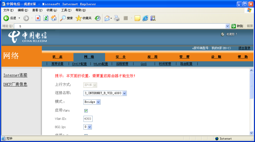Click the browser address bar field

120,26
